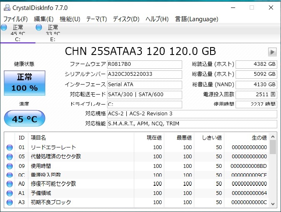Select the 初期不良ブロック row
Viewport: 281px width, 212px height.
136,202
